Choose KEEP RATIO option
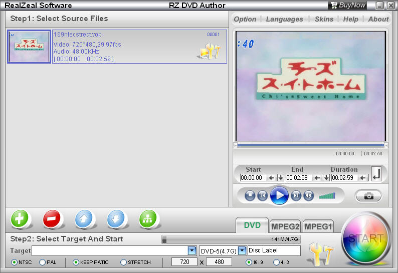This screenshot has width=398, height=273. (x=76, y=262)
